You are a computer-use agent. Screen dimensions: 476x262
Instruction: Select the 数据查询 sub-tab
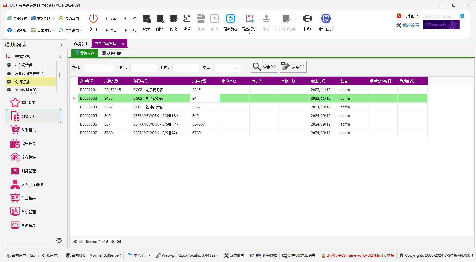click(85, 53)
